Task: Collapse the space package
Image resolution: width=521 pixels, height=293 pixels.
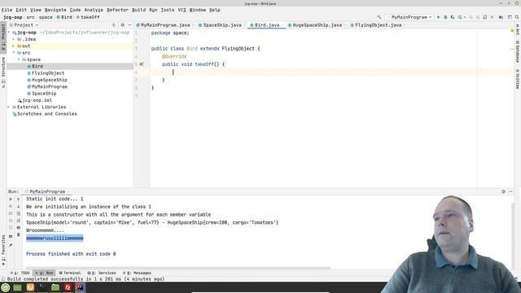Action: 19,59
